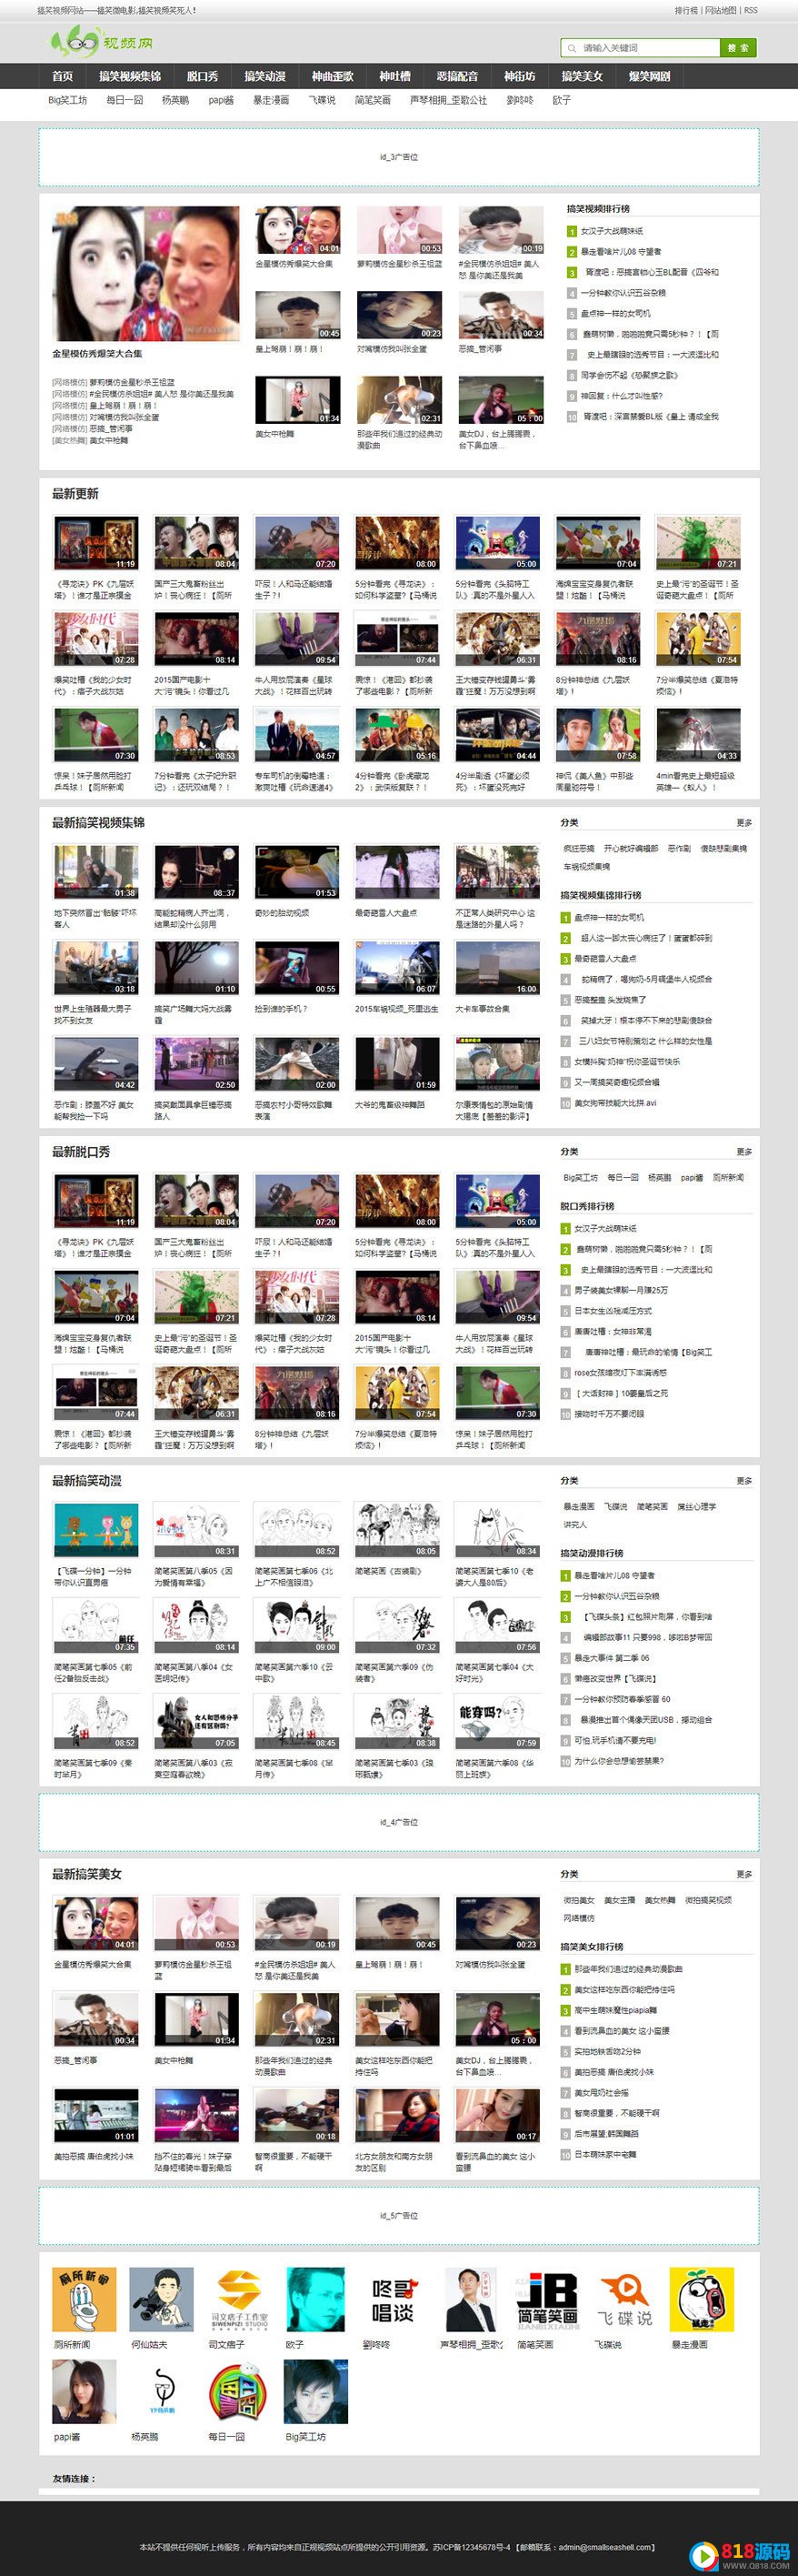Click 更多 in the 最新搞笑动漫 section
Screen dimensions: 798x2576
[744, 1481]
